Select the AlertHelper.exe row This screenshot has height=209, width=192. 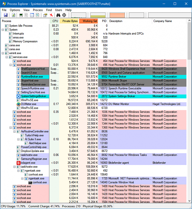pyautogui.click(x=93, y=143)
